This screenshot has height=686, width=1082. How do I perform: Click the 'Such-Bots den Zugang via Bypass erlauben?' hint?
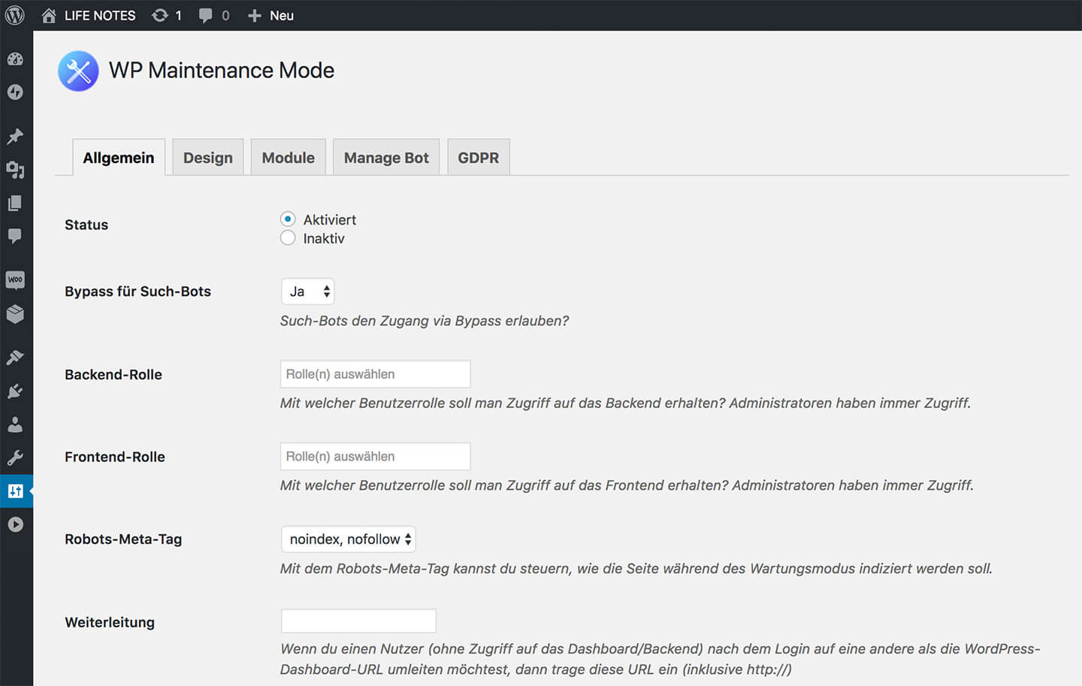click(x=425, y=321)
